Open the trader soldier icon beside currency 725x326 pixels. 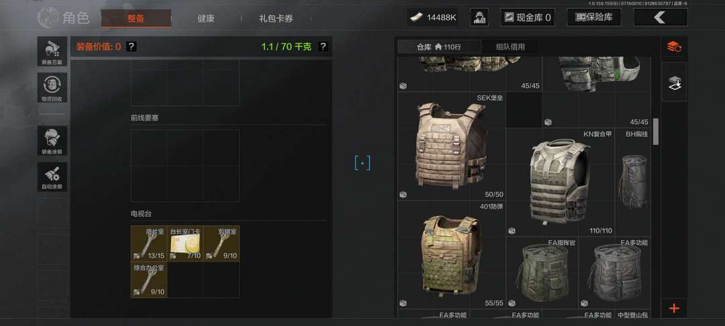(x=479, y=17)
